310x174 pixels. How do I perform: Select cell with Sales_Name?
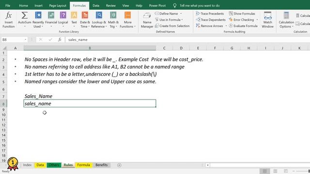click(x=90, y=96)
